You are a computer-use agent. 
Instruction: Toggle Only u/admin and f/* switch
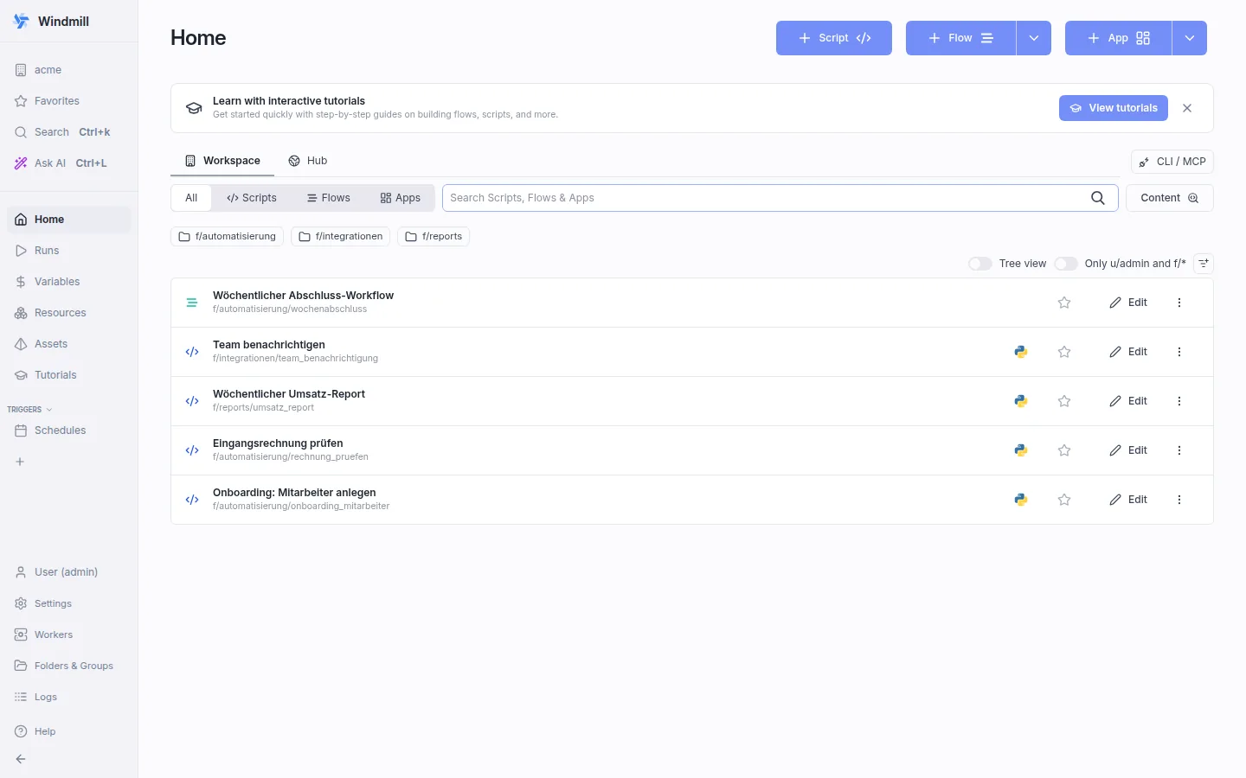(x=1066, y=264)
